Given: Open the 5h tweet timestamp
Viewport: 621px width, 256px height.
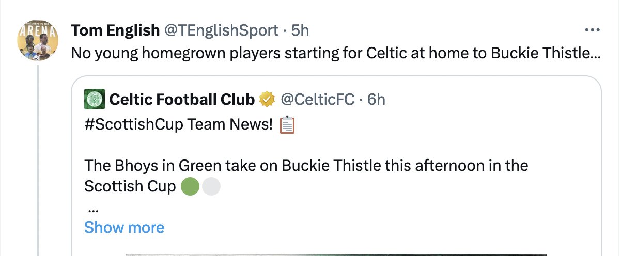Looking at the screenshot, I should pos(300,30).
